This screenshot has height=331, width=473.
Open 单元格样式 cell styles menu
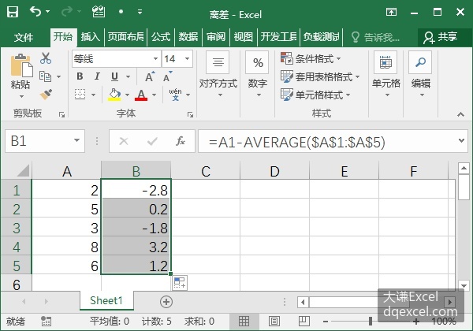click(315, 95)
